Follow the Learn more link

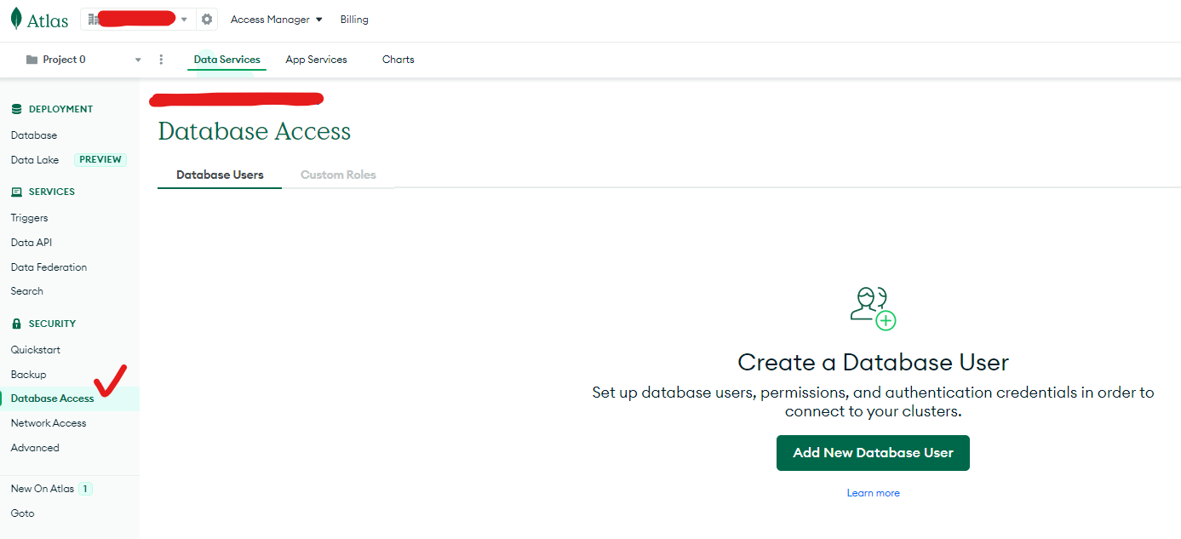[x=873, y=493]
